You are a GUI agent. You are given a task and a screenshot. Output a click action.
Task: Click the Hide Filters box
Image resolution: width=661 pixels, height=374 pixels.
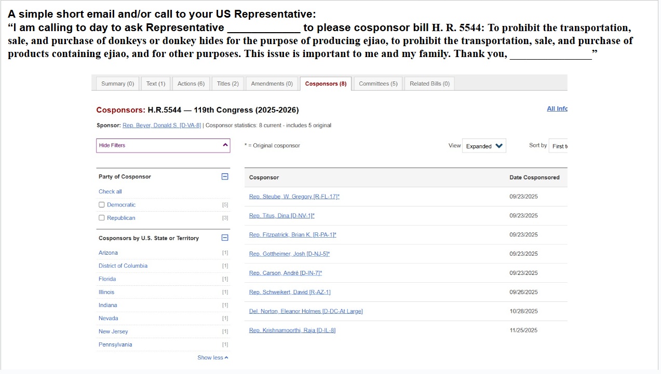pyautogui.click(x=156, y=146)
